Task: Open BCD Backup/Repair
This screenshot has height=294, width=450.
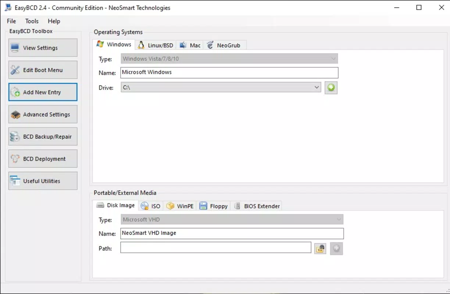Action: click(43, 136)
